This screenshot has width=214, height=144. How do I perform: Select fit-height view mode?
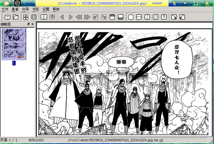click(x=147, y=17)
